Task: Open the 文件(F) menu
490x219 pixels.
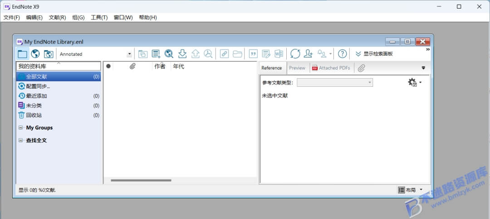Action: (11, 18)
